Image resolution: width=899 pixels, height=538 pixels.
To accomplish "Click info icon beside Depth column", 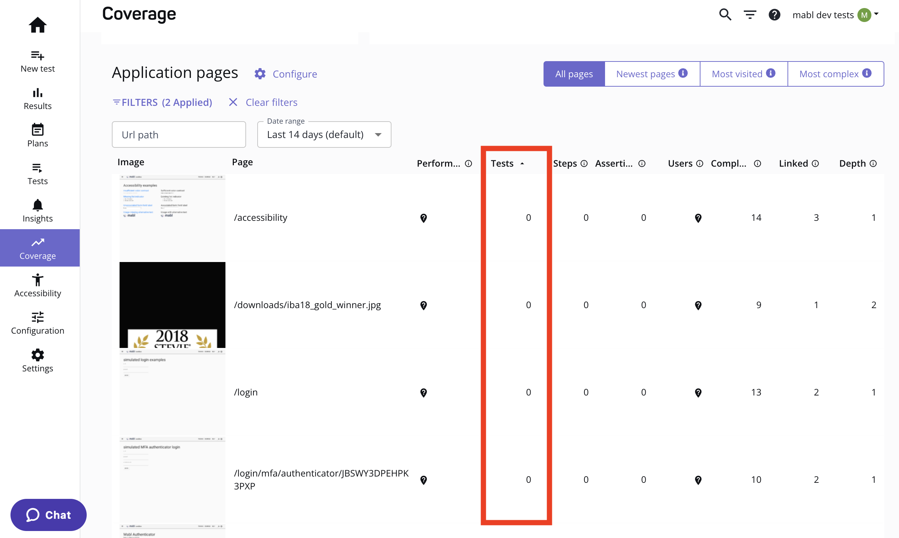I will [x=873, y=163].
